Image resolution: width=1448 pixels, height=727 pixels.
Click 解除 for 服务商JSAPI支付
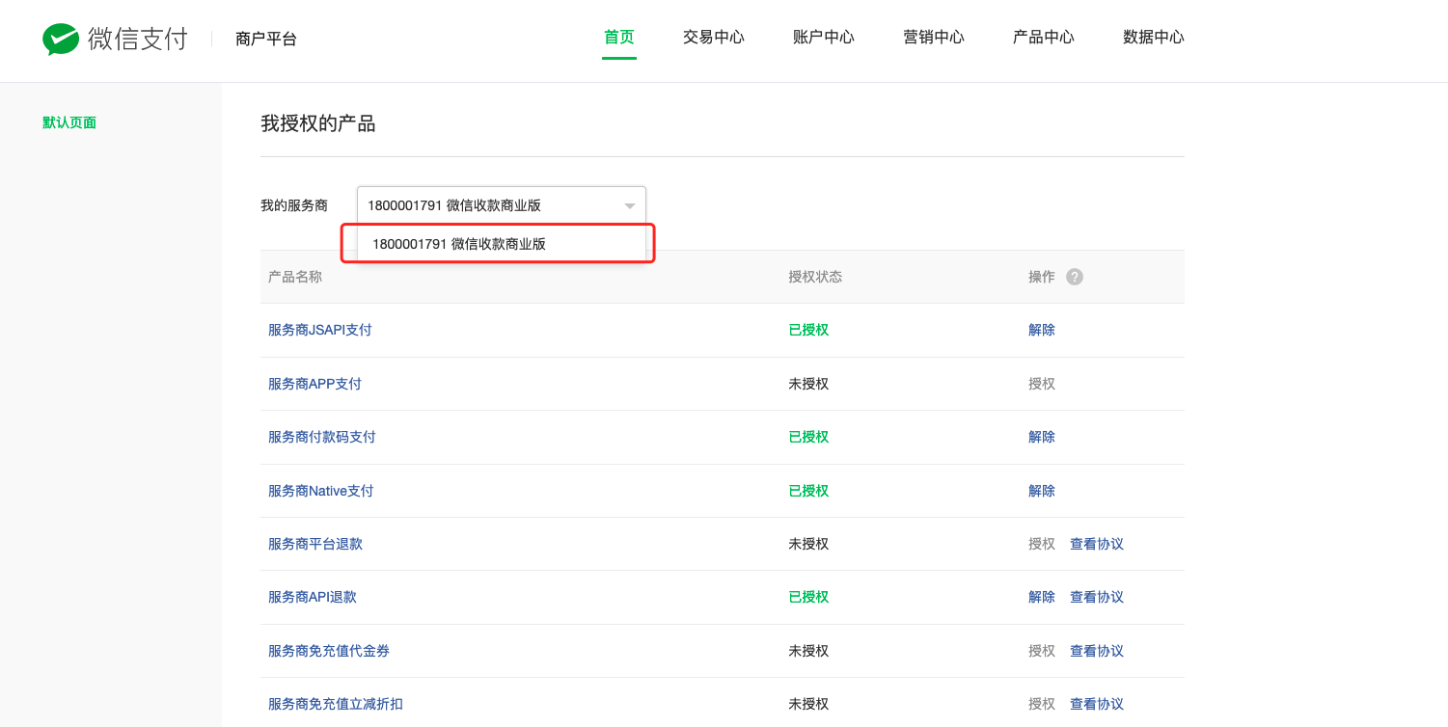1042,330
